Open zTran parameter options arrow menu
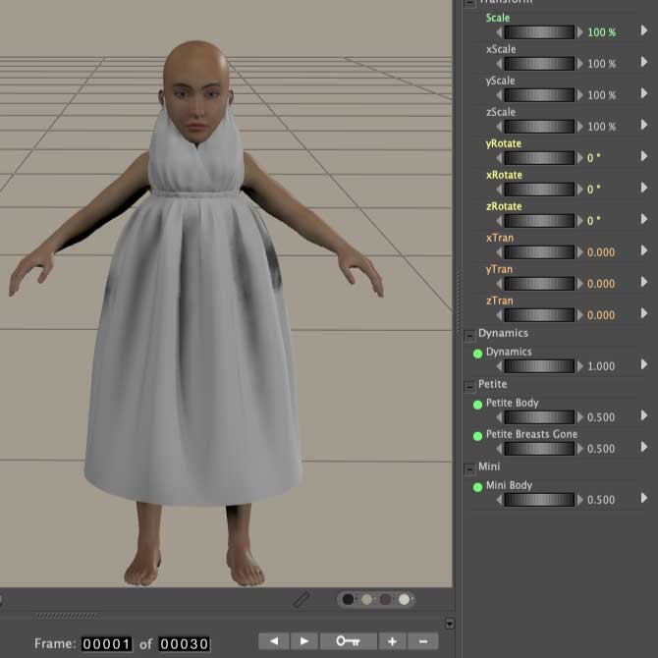The image size is (658, 658). (644, 314)
